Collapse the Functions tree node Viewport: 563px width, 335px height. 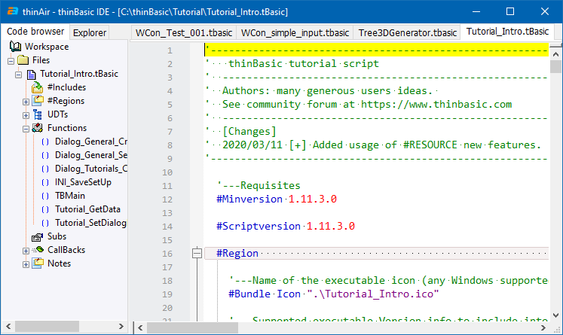(x=26, y=128)
